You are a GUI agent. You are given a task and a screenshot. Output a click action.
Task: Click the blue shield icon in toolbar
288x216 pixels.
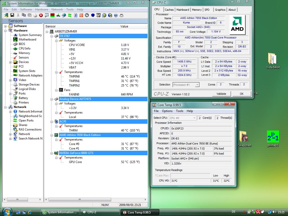pyautogui.click(x=93, y=15)
